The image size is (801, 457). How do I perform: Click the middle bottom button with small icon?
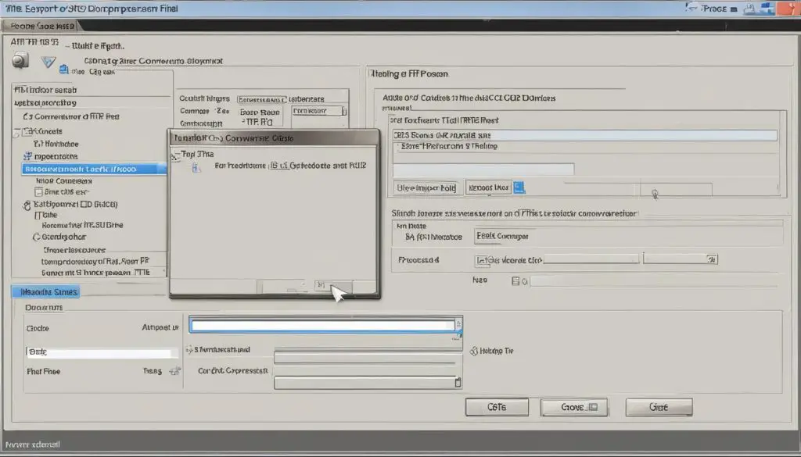[574, 407]
